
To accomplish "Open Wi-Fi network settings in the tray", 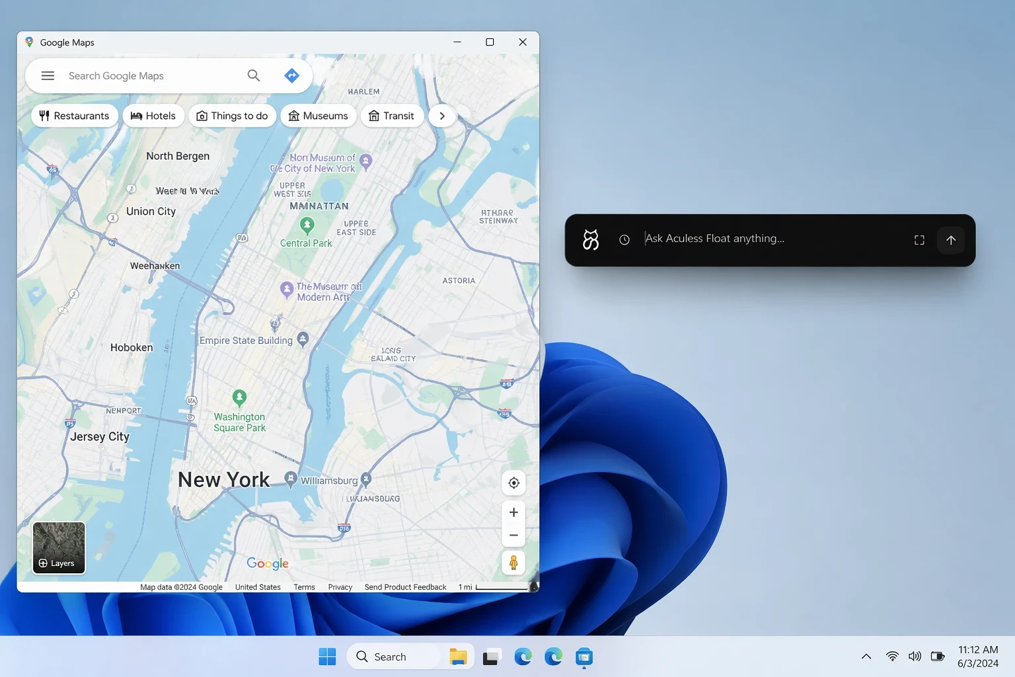I will [892, 657].
